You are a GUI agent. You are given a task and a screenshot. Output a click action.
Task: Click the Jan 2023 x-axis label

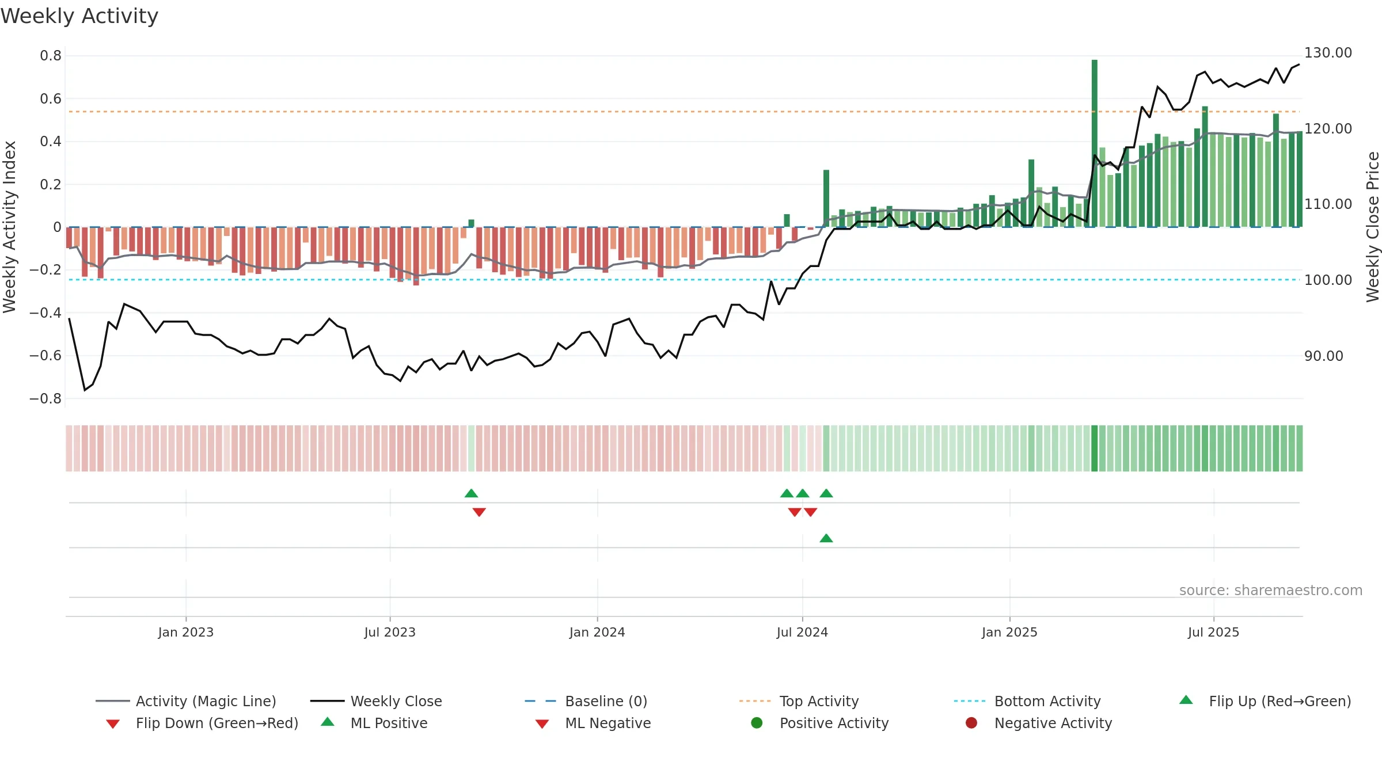(x=186, y=633)
